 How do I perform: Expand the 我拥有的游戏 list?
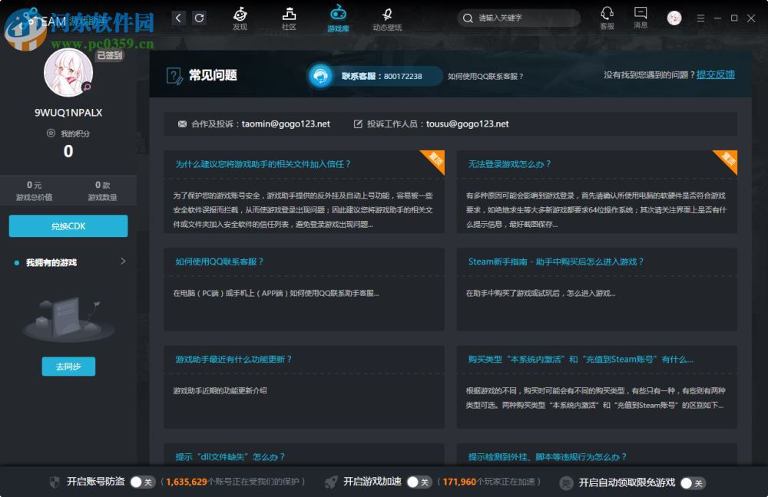pos(123,262)
